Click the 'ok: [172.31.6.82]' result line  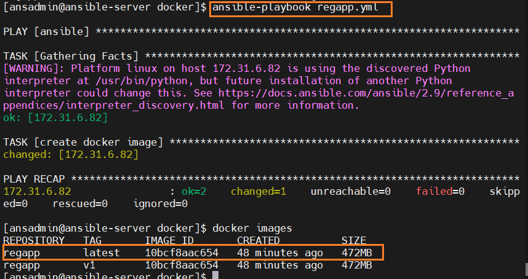pyautogui.click(x=55, y=117)
